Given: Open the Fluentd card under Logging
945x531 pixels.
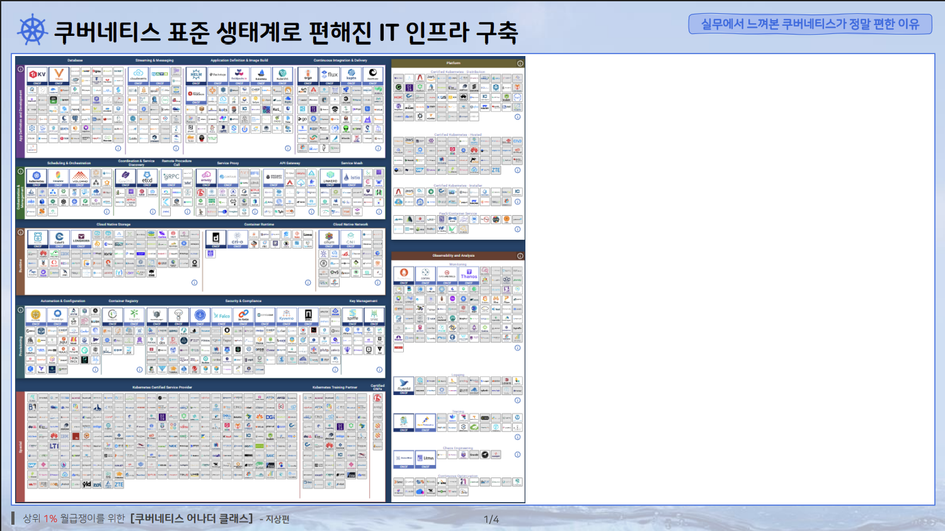Looking at the screenshot, I should pos(404,386).
